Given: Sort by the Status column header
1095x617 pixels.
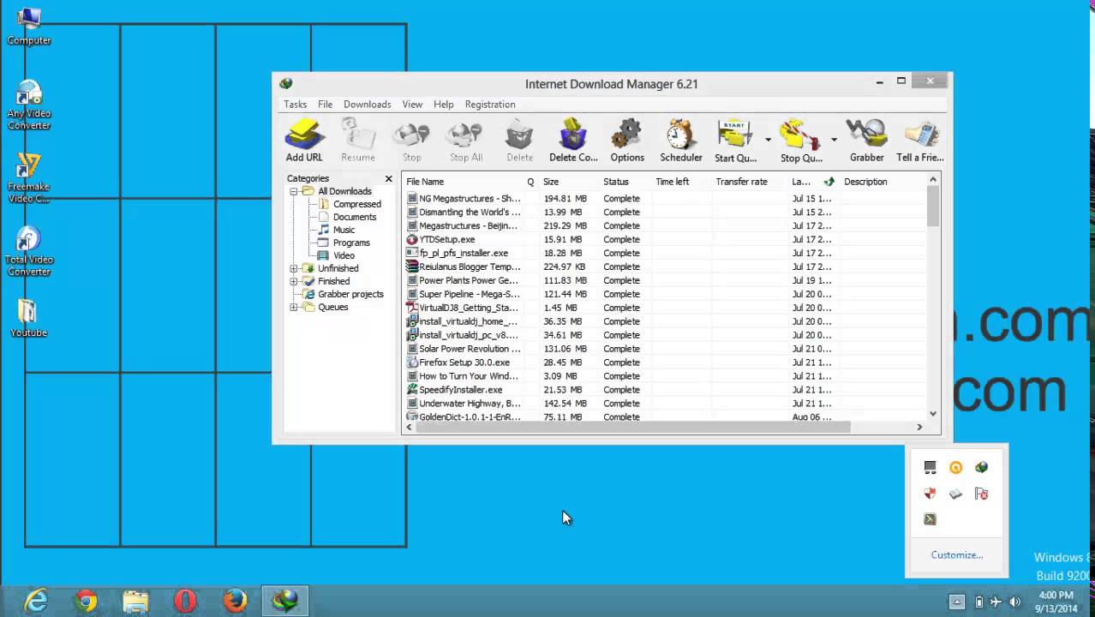Looking at the screenshot, I should pyautogui.click(x=625, y=182).
